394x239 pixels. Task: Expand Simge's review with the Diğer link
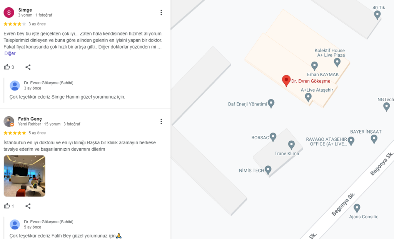(x=10, y=53)
